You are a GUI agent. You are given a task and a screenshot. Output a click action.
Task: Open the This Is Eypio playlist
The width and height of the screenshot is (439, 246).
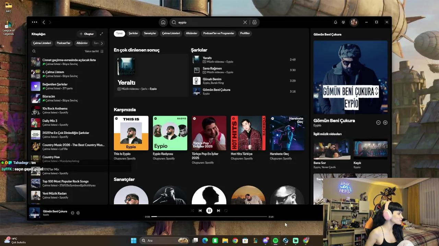click(131, 138)
